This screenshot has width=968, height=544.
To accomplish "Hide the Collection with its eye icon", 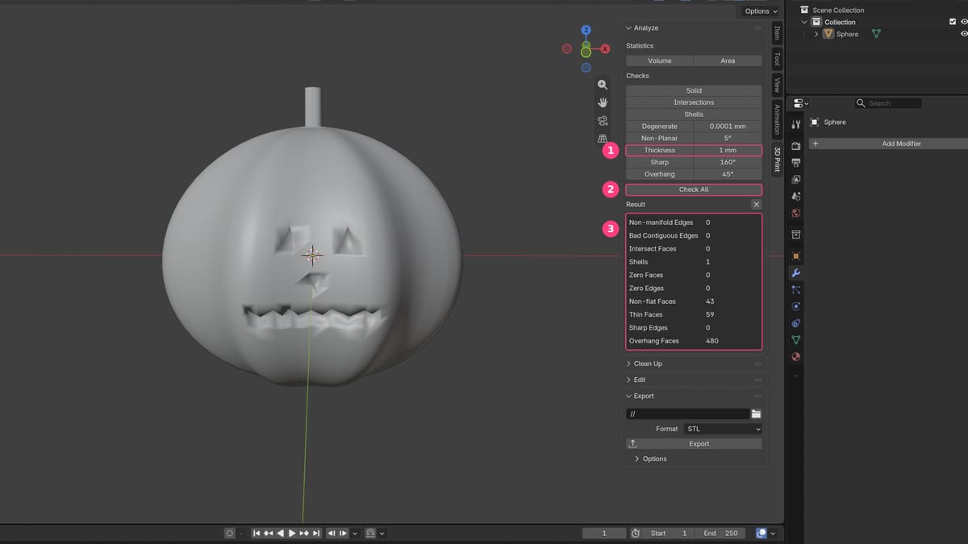I will click(x=964, y=22).
